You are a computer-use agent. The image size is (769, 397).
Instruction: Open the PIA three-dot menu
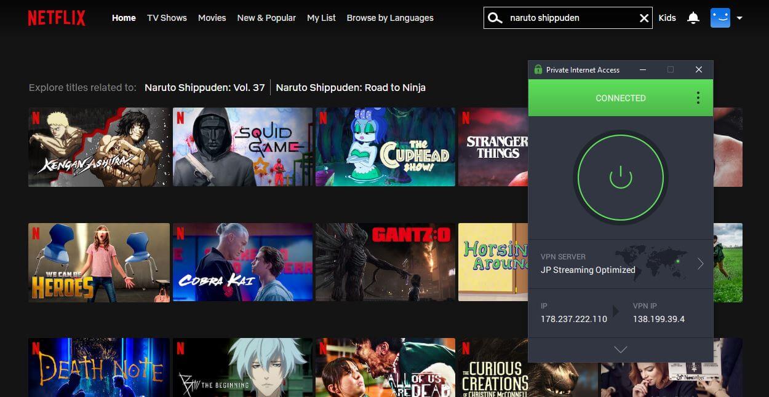pos(698,98)
